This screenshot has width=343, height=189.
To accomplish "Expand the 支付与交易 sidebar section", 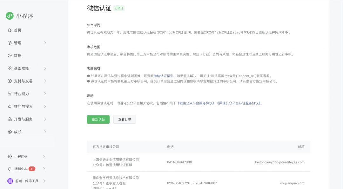I will pos(45,81).
